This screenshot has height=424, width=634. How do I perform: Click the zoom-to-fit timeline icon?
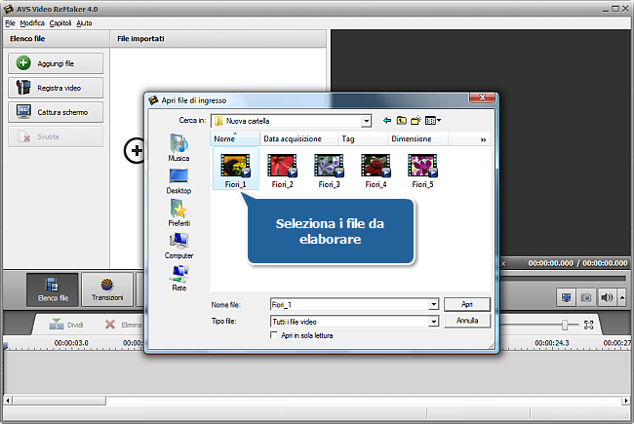589,325
